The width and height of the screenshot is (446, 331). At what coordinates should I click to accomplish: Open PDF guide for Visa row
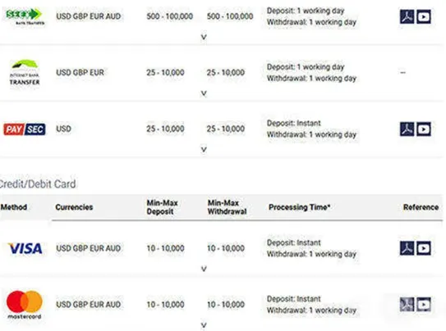pos(407,248)
